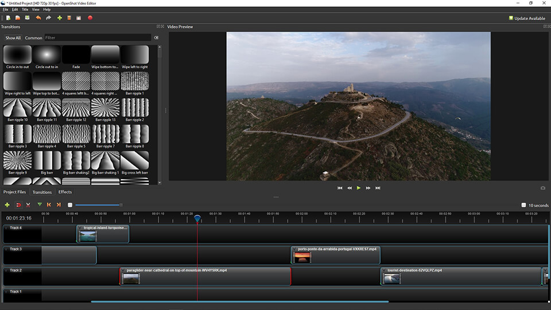This screenshot has height=310, width=551.
Task: Click Jump to End playback button
Action: coord(378,188)
